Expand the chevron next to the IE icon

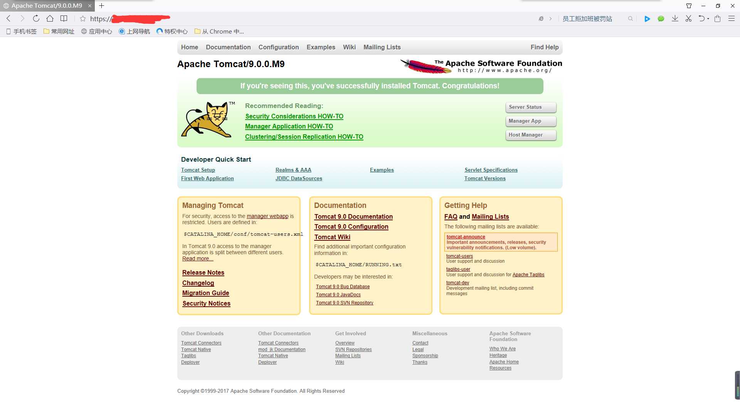(550, 19)
